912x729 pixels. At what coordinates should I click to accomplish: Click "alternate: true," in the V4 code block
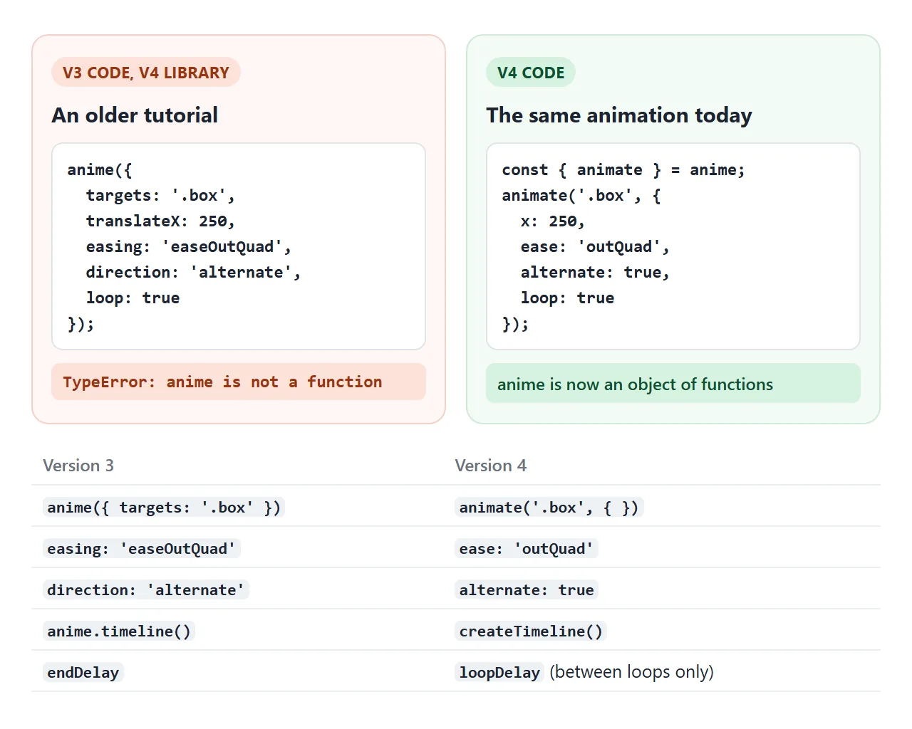(x=595, y=273)
